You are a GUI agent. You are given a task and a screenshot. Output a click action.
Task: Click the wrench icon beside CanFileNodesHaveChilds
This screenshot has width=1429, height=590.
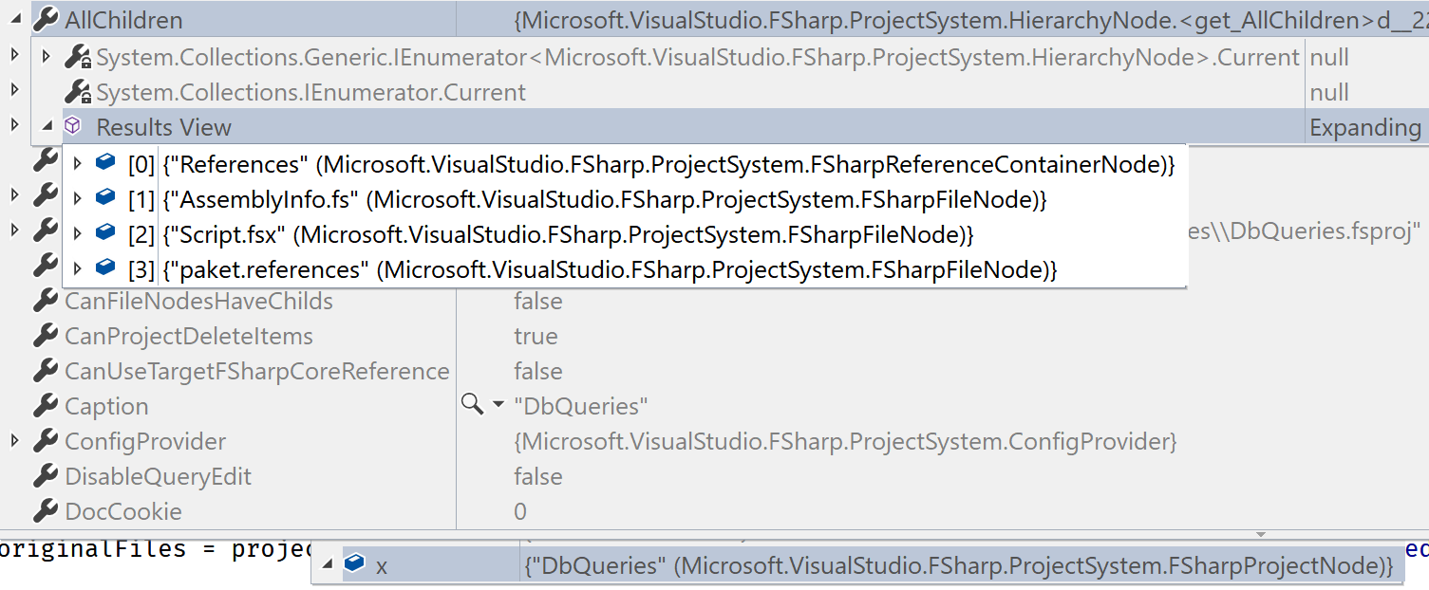pos(46,302)
